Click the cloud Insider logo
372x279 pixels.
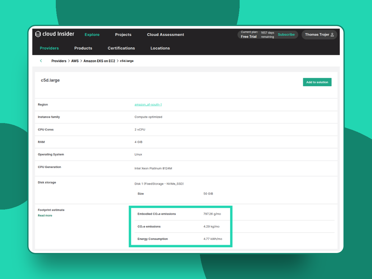[55, 34]
